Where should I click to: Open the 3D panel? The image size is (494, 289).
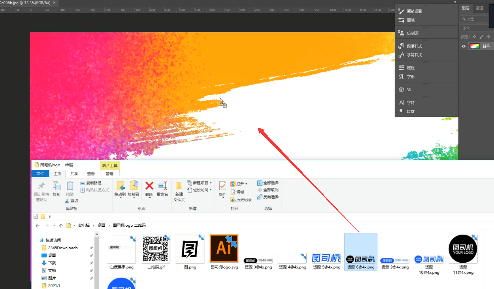(405, 90)
